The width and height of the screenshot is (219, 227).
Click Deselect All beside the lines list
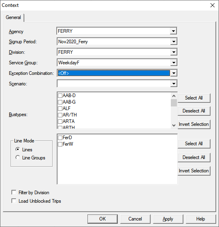pyautogui.click(x=194, y=157)
